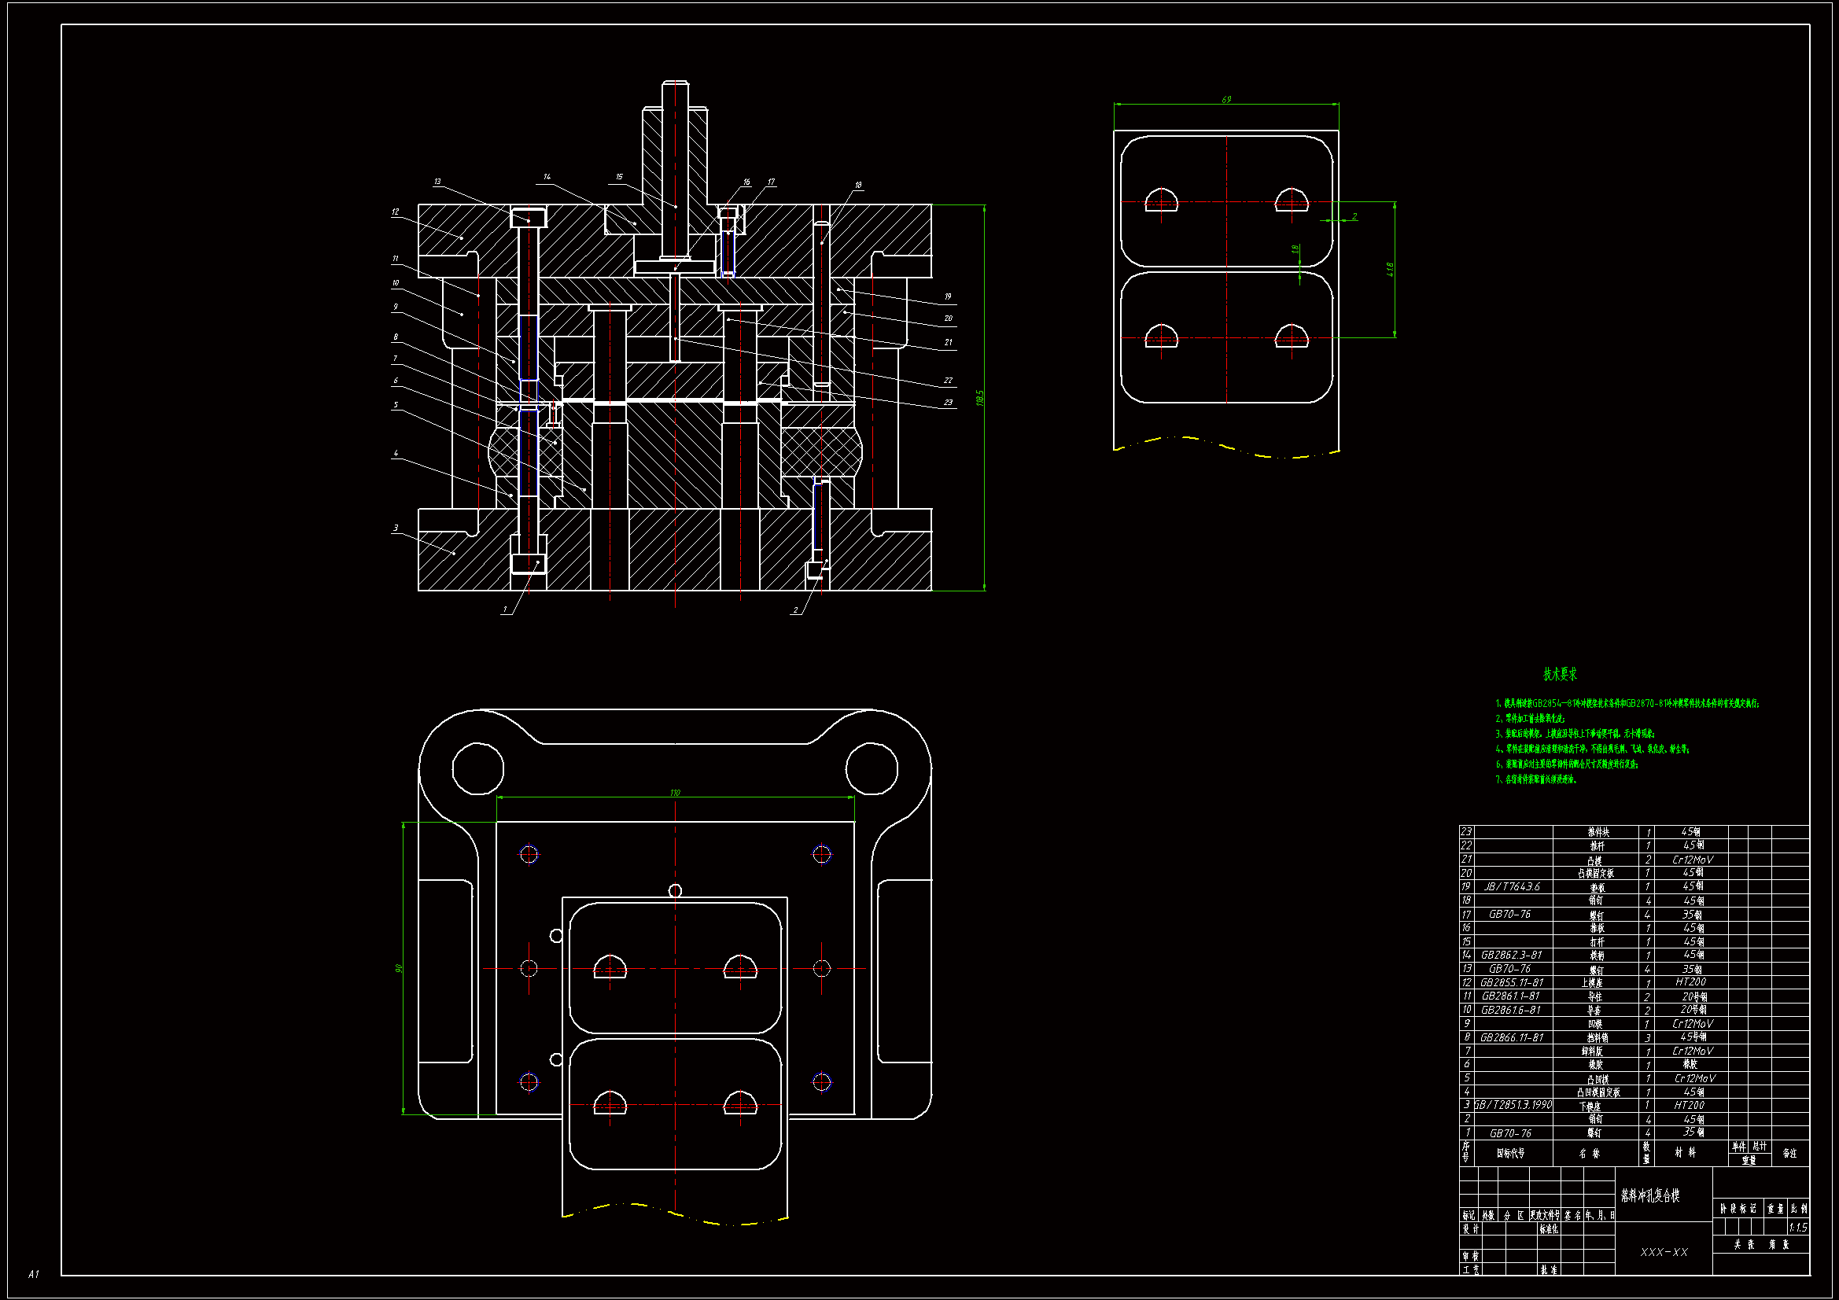Click the 90 vertical dimension in plan view
The width and height of the screenshot is (1839, 1300).
(398, 968)
